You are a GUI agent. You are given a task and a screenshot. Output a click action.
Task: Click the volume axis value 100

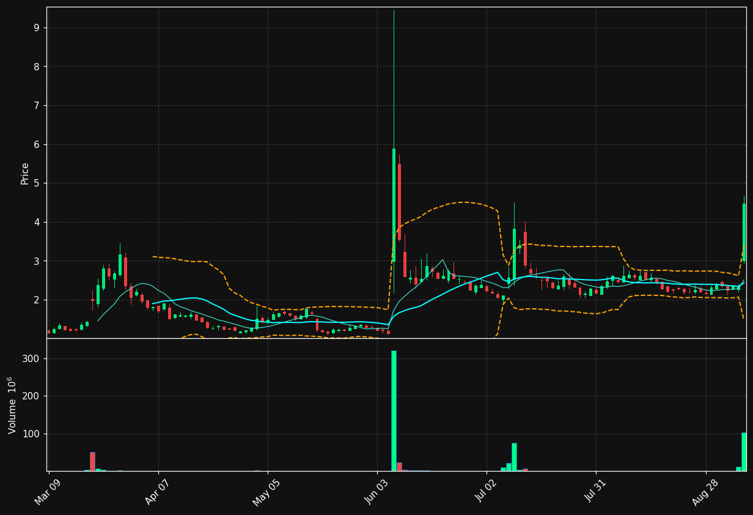tap(31, 434)
